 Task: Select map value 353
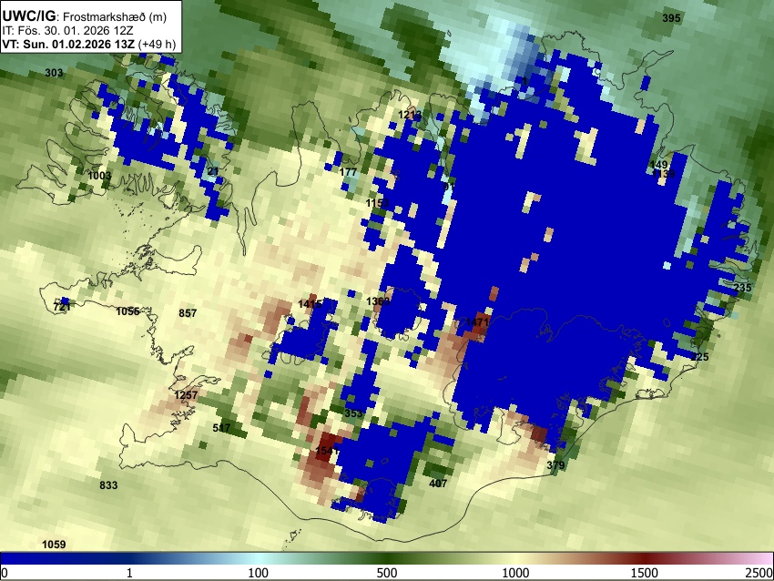353,413
